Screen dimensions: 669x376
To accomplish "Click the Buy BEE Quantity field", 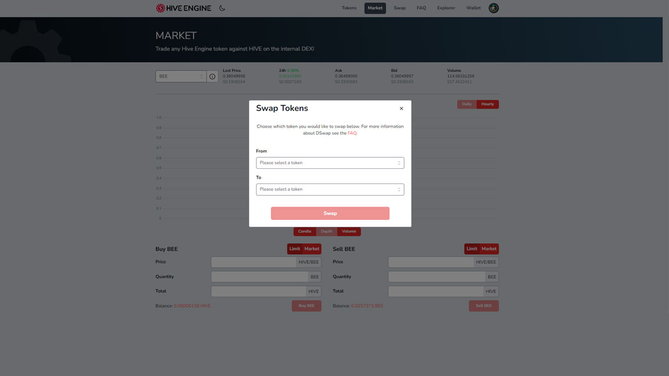I will click(260, 277).
